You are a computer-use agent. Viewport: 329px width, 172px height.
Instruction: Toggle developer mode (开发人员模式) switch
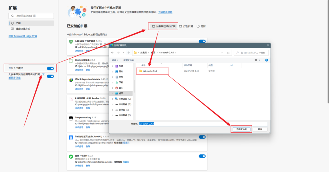pos(50,69)
